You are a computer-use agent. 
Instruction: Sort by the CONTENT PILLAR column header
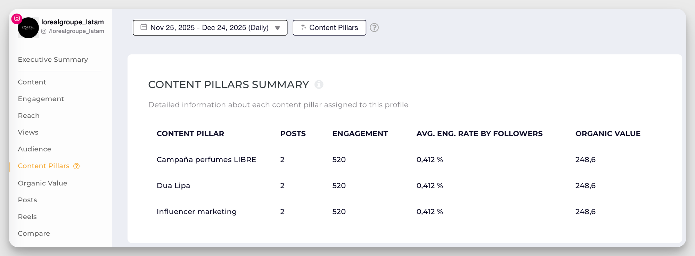(190, 134)
